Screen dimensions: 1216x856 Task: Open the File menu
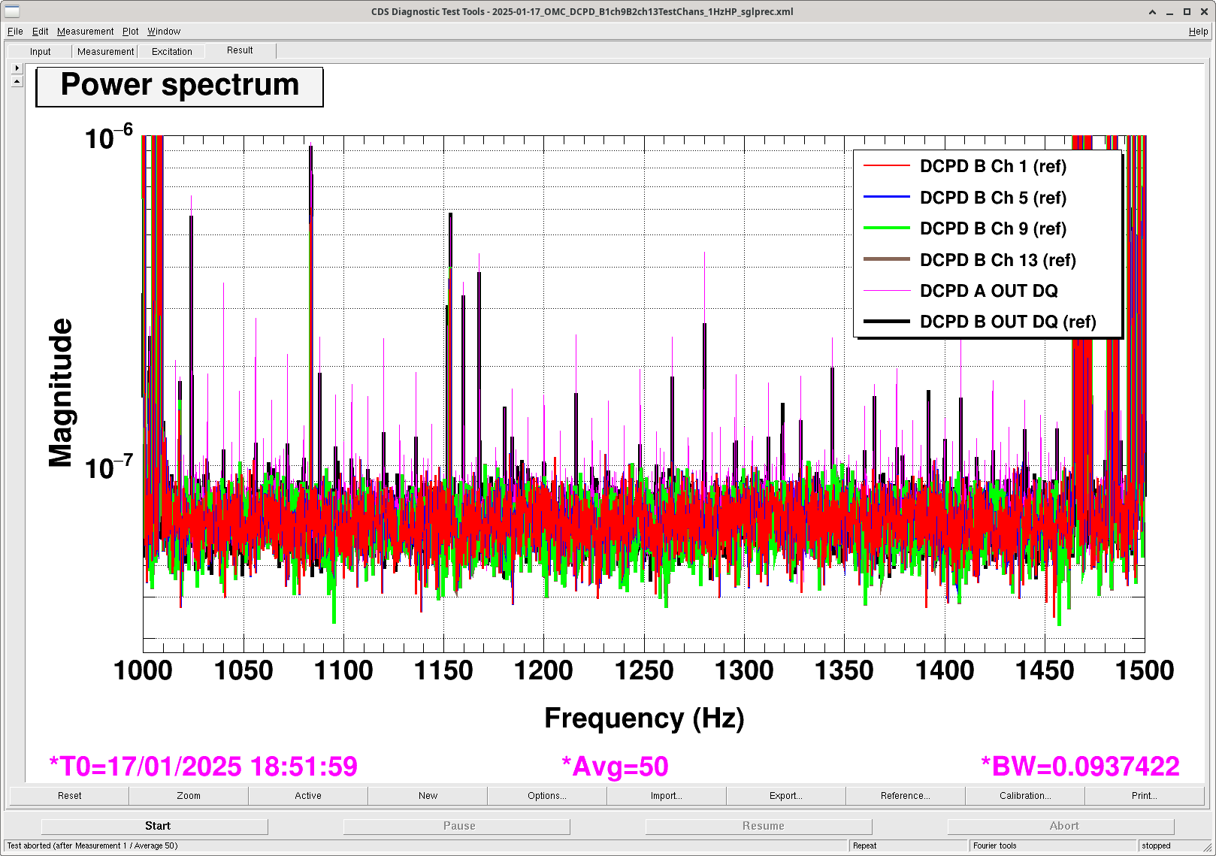(15, 32)
